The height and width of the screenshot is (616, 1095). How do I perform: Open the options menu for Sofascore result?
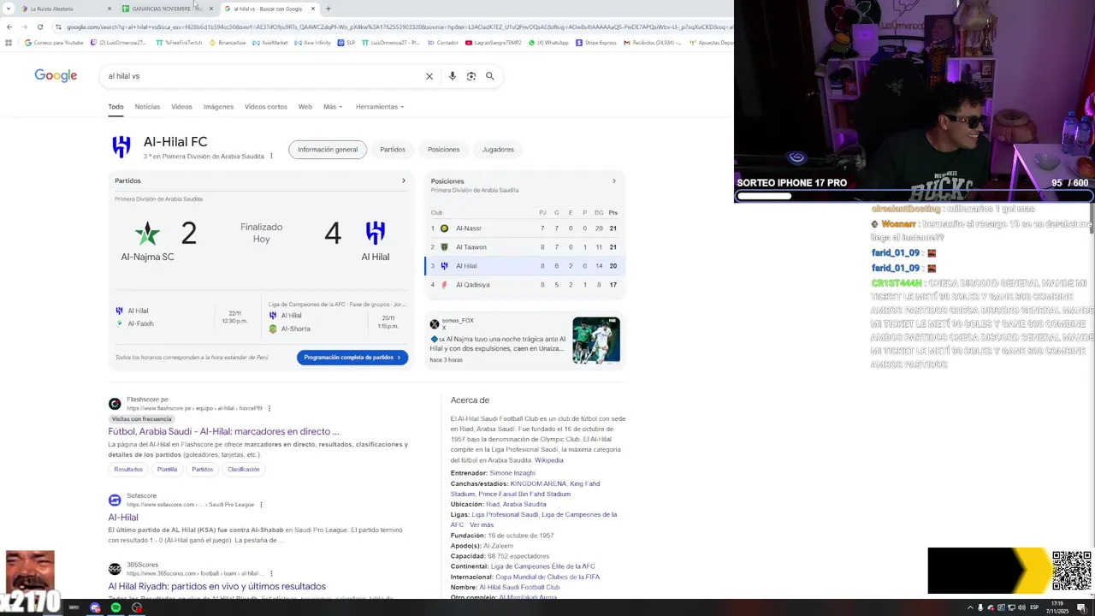pyautogui.click(x=261, y=505)
